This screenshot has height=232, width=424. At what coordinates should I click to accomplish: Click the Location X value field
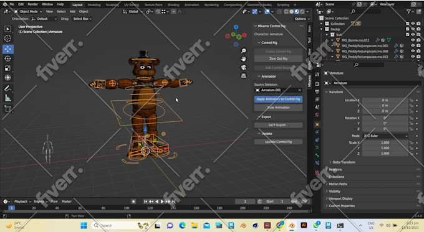[385, 100]
